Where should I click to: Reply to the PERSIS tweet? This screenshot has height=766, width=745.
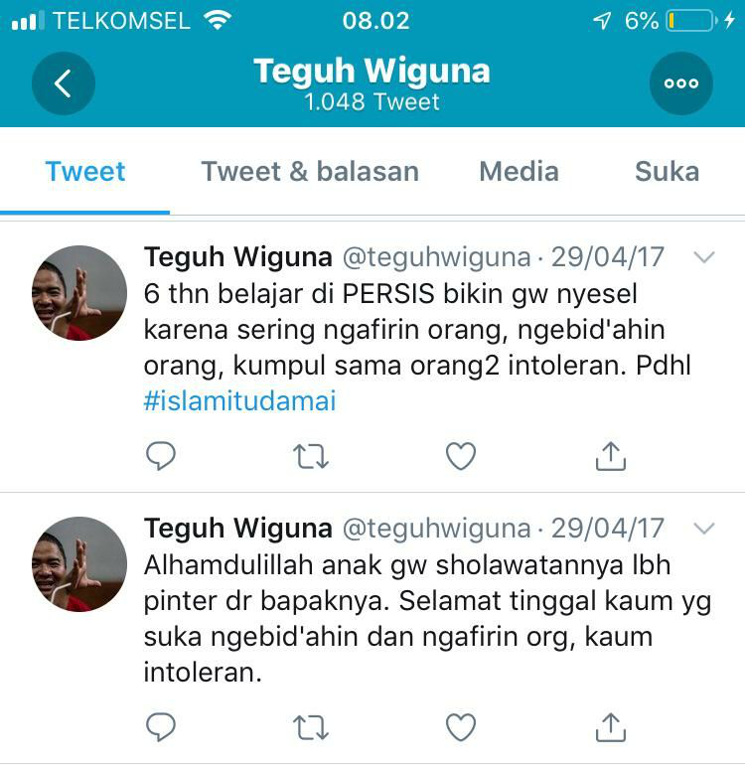161,456
